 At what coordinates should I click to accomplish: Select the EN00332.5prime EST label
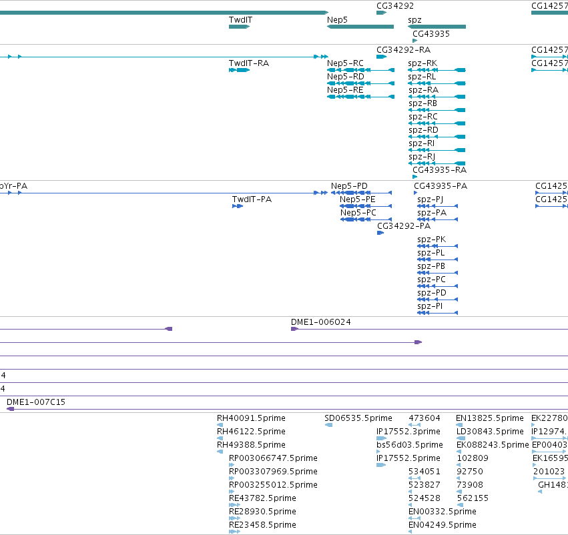click(x=443, y=512)
